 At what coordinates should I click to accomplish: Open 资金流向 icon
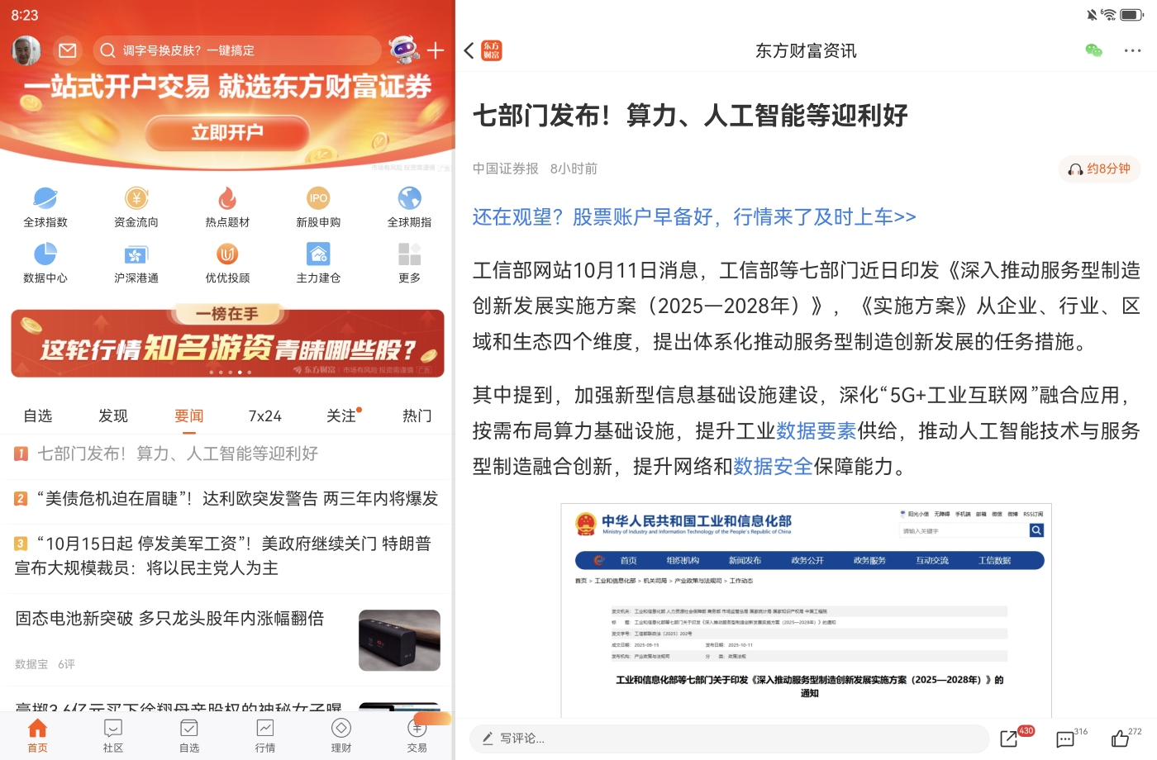[136, 198]
